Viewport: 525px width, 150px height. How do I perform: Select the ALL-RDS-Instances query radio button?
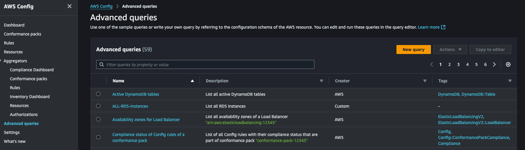[x=98, y=106]
